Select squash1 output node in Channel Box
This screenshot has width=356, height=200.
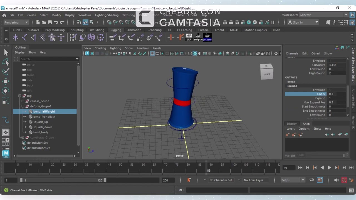[292, 86]
